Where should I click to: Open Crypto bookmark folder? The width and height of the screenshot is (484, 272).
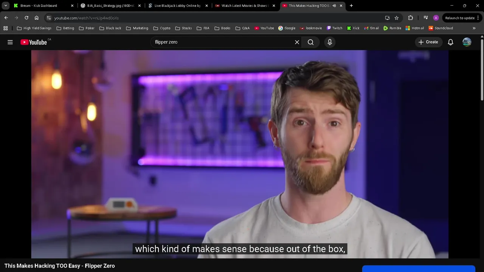point(162,28)
